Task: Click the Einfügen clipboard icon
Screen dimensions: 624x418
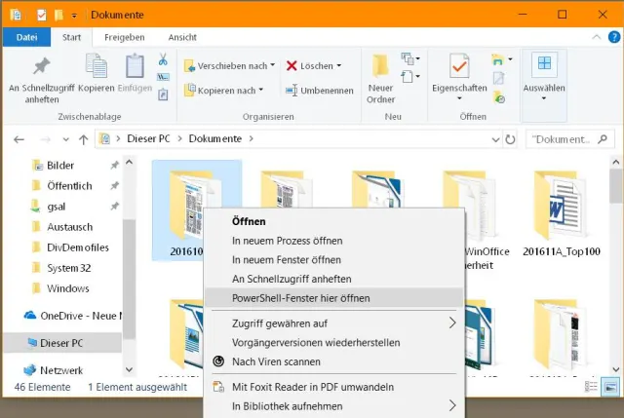Action: coord(135,65)
